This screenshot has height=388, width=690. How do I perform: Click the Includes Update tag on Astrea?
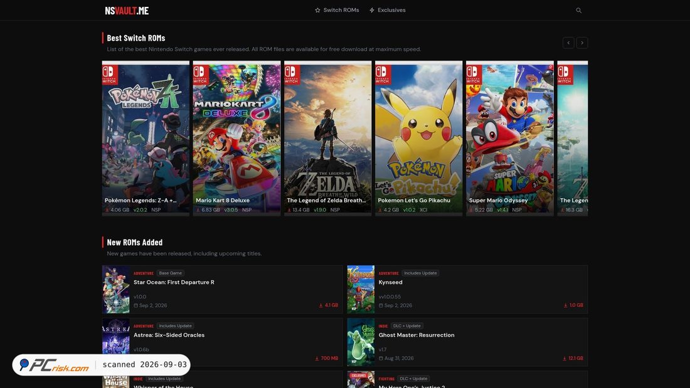pyautogui.click(x=175, y=325)
